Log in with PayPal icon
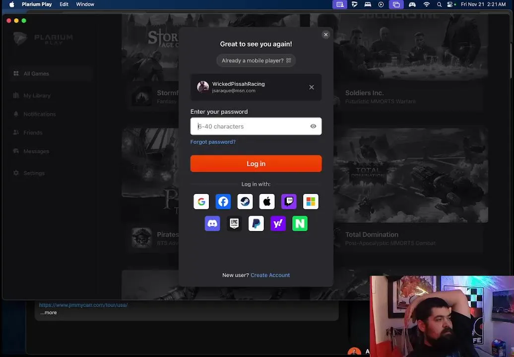Image resolution: width=514 pixels, height=357 pixels. pyautogui.click(x=256, y=223)
